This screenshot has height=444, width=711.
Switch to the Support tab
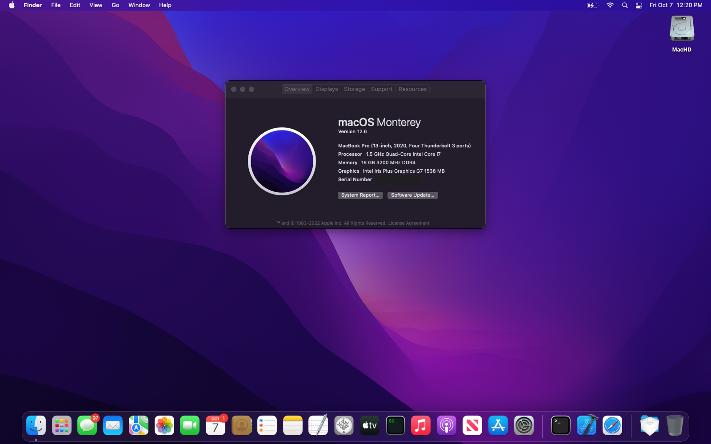382,89
